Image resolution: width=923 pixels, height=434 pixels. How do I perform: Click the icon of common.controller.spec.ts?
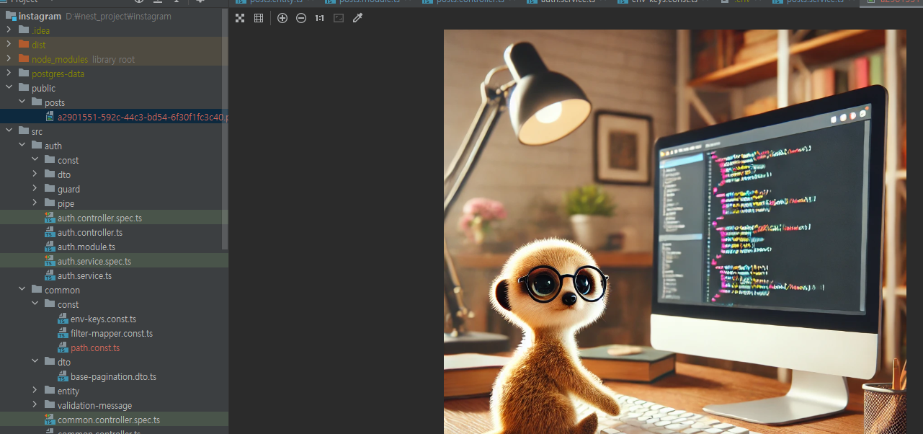tap(50, 420)
